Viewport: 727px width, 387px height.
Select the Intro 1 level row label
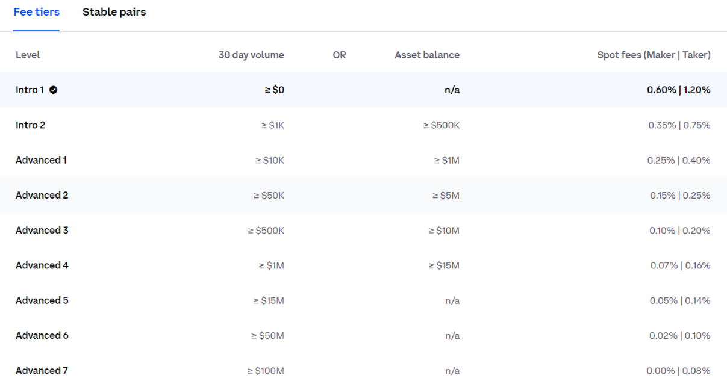point(30,90)
